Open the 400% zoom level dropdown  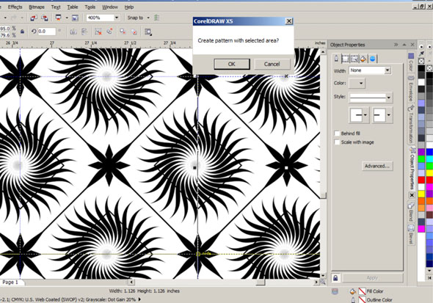coord(117,18)
